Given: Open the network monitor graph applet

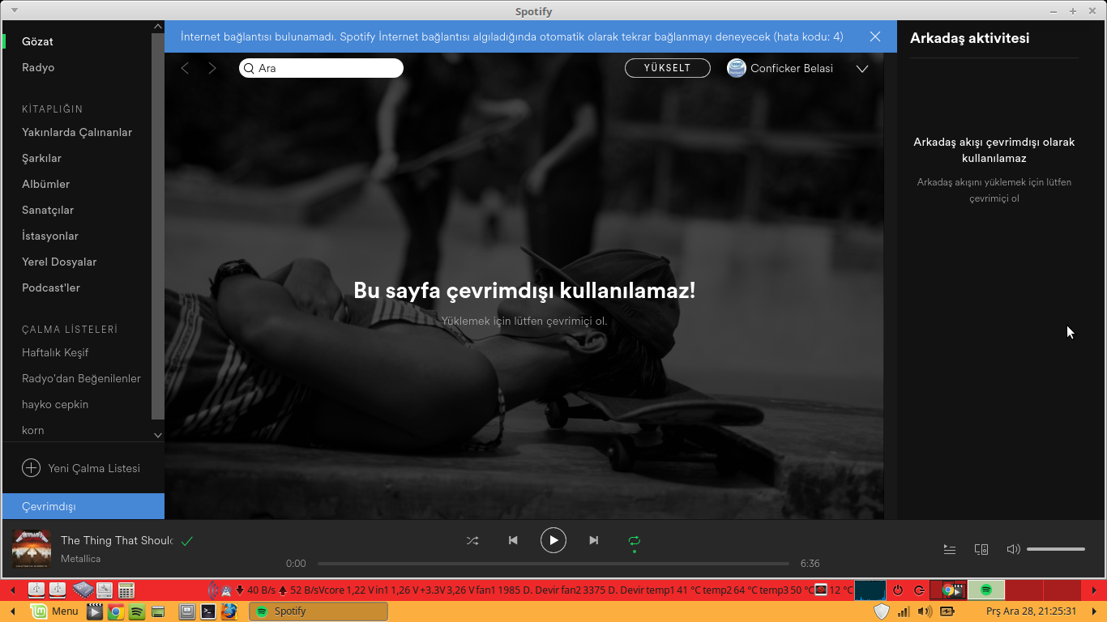Looking at the screenshot, I should [x=870, y=590].
